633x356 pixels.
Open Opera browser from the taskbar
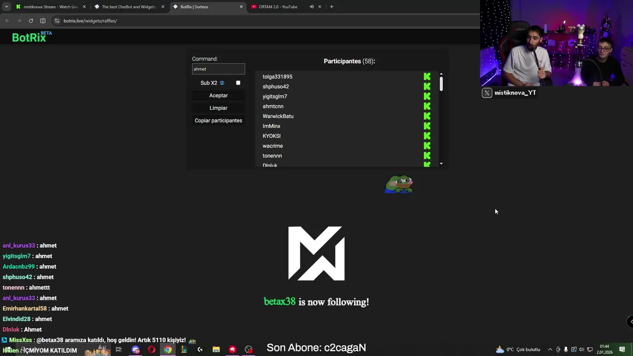click(x=151, y=350)
